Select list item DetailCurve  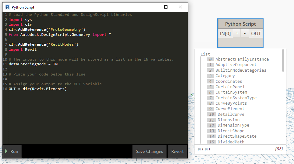coord(231,115)
